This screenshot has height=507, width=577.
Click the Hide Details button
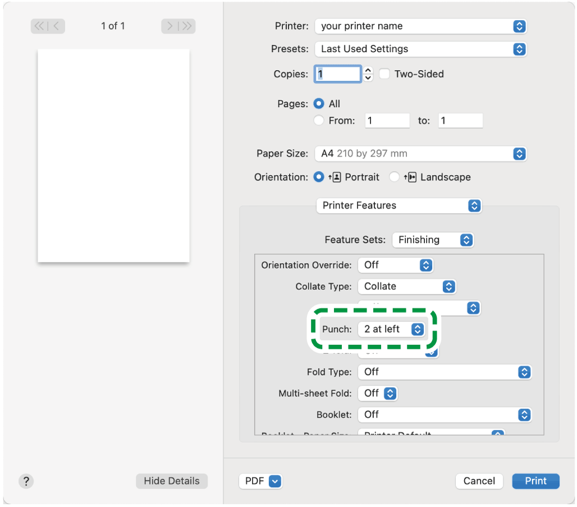tap(172, 481)
